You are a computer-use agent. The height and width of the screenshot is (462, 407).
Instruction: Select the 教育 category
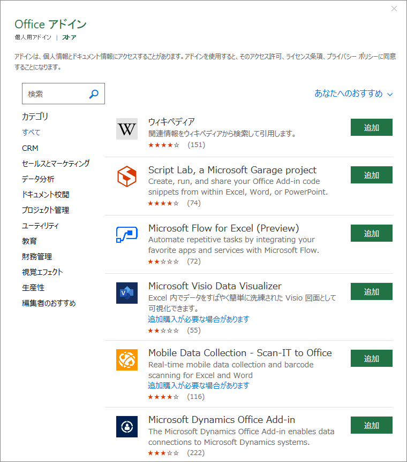[x=29, y=241]
